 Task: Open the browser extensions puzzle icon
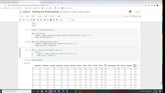[155, 5]
